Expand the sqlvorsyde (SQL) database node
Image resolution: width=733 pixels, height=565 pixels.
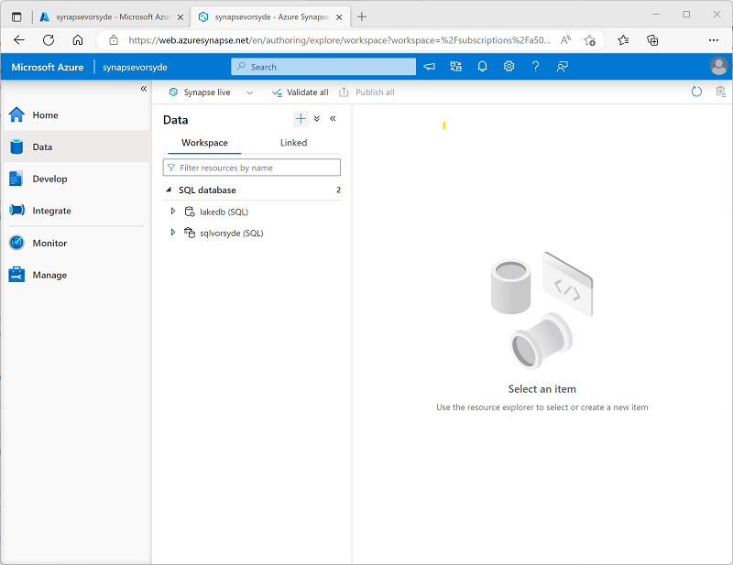[x=173, y=233]
